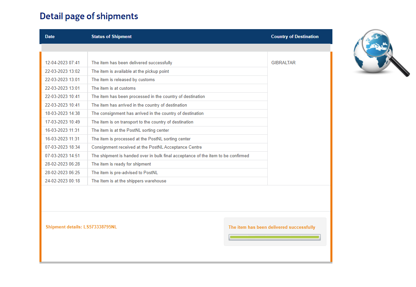Click the Date column header
This screenshot has height=287, width=416.
[50, 37]
